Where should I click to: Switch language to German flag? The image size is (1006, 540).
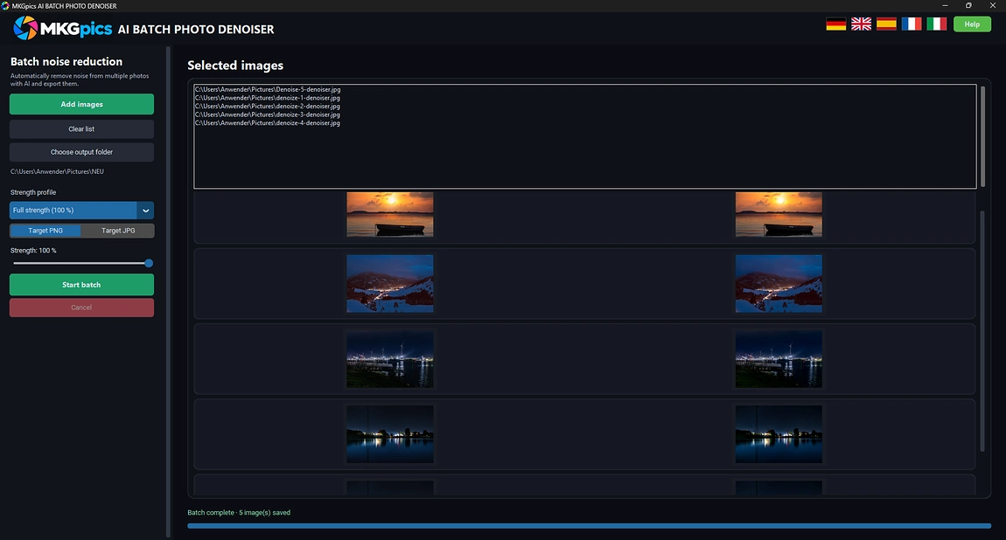pos(835,24)
